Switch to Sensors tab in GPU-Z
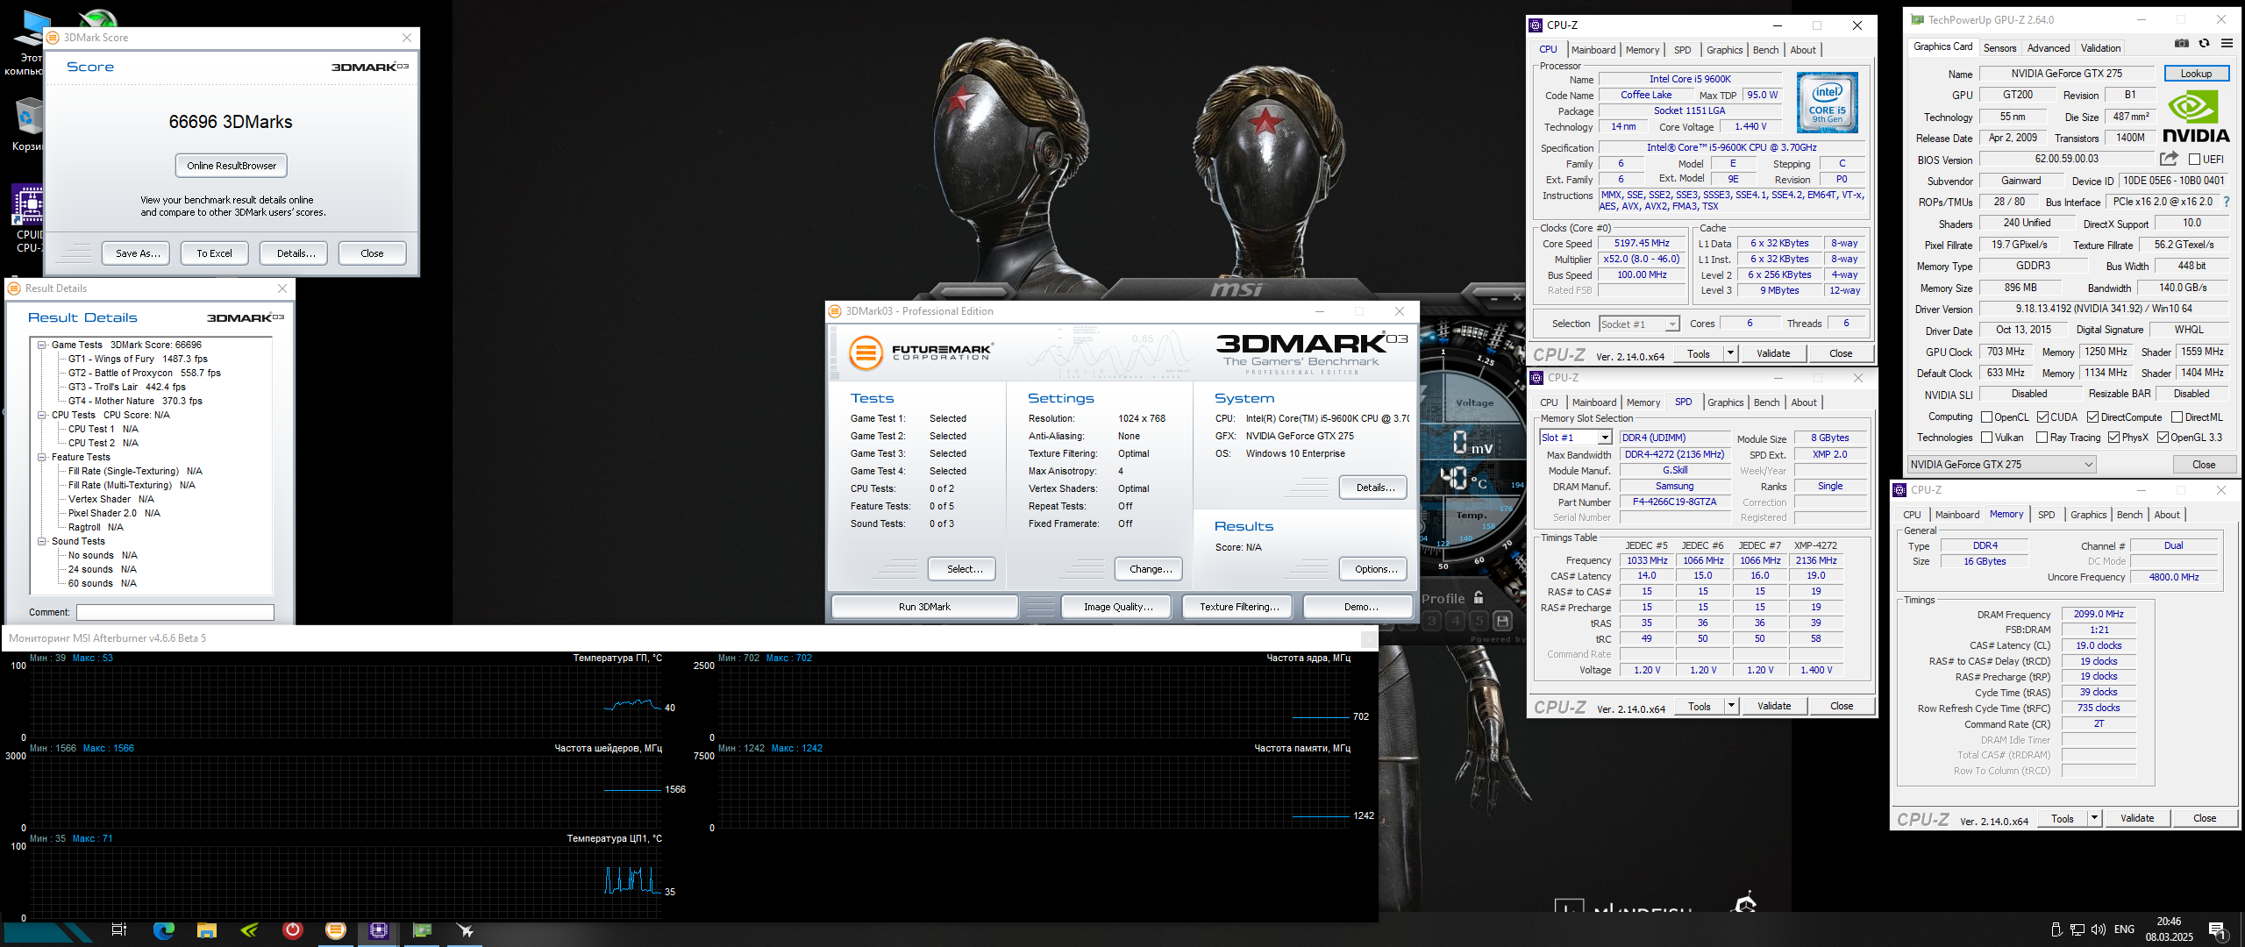 click(1999, 48)
